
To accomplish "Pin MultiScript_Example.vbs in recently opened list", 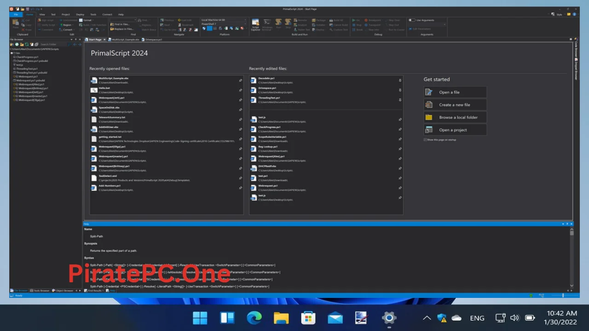I will point(240,80).
